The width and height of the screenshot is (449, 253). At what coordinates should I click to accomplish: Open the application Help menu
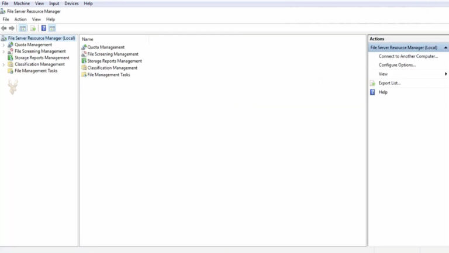50,19
